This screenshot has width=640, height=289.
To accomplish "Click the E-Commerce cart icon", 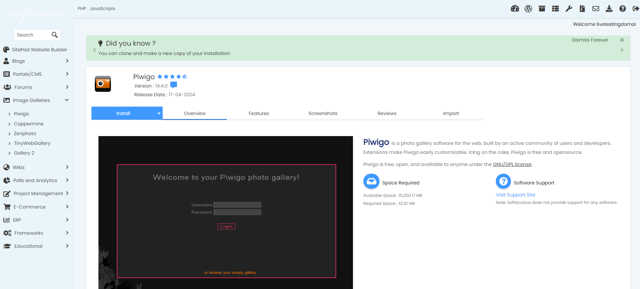I will click(7, 207).
